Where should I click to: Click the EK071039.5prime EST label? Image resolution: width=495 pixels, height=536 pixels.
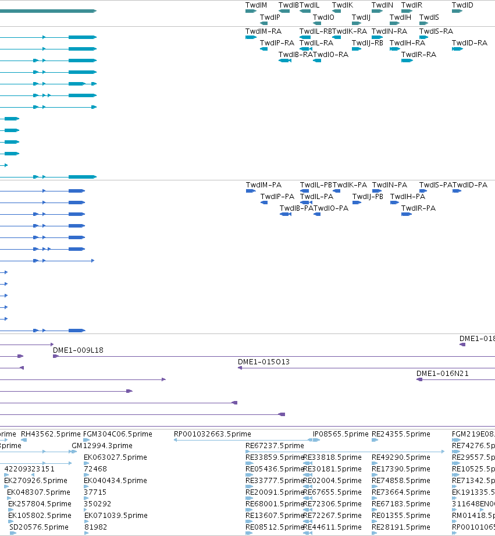[x=116, y=516]
